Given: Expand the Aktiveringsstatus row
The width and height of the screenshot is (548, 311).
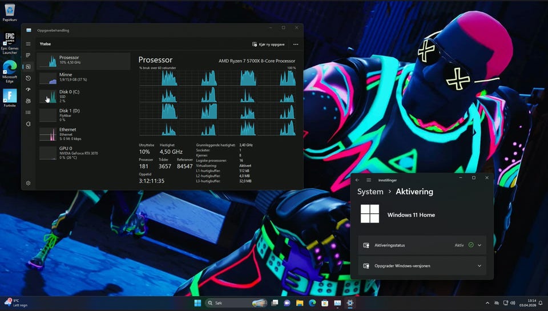Looking at the screenshot, I should point(479,245).
